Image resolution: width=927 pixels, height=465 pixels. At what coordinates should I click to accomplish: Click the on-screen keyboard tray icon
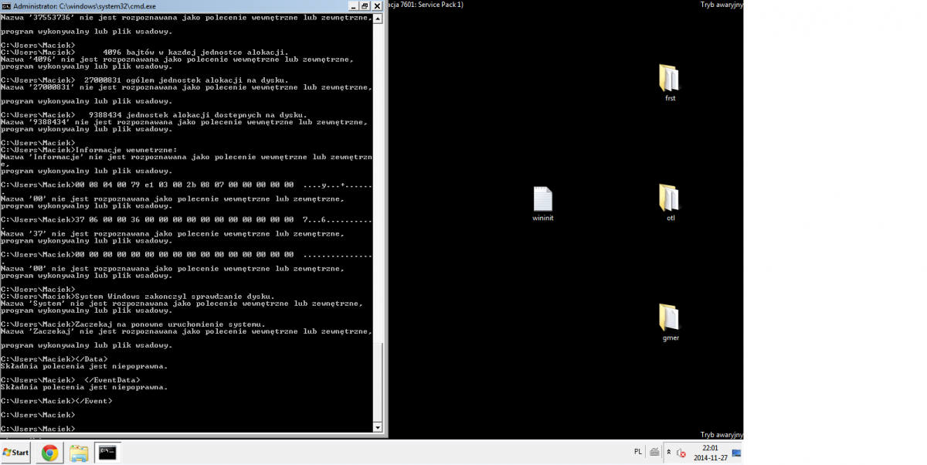(654, 453)
